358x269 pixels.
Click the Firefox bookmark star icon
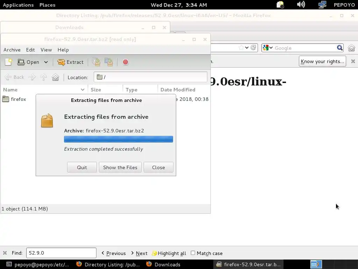tap(241, 48)
